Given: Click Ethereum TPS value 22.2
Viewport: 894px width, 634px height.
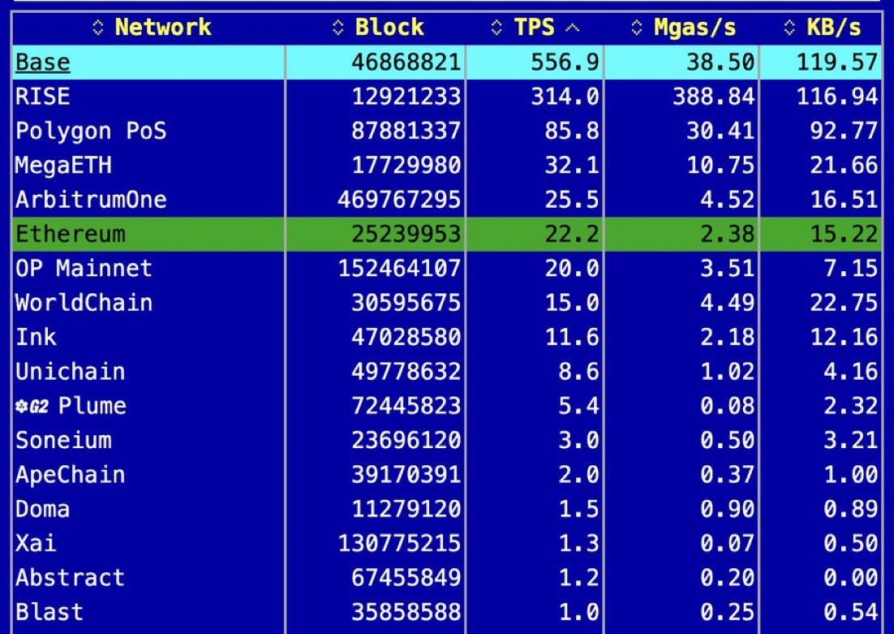Looking at the screenshot, I should (572, 234).
